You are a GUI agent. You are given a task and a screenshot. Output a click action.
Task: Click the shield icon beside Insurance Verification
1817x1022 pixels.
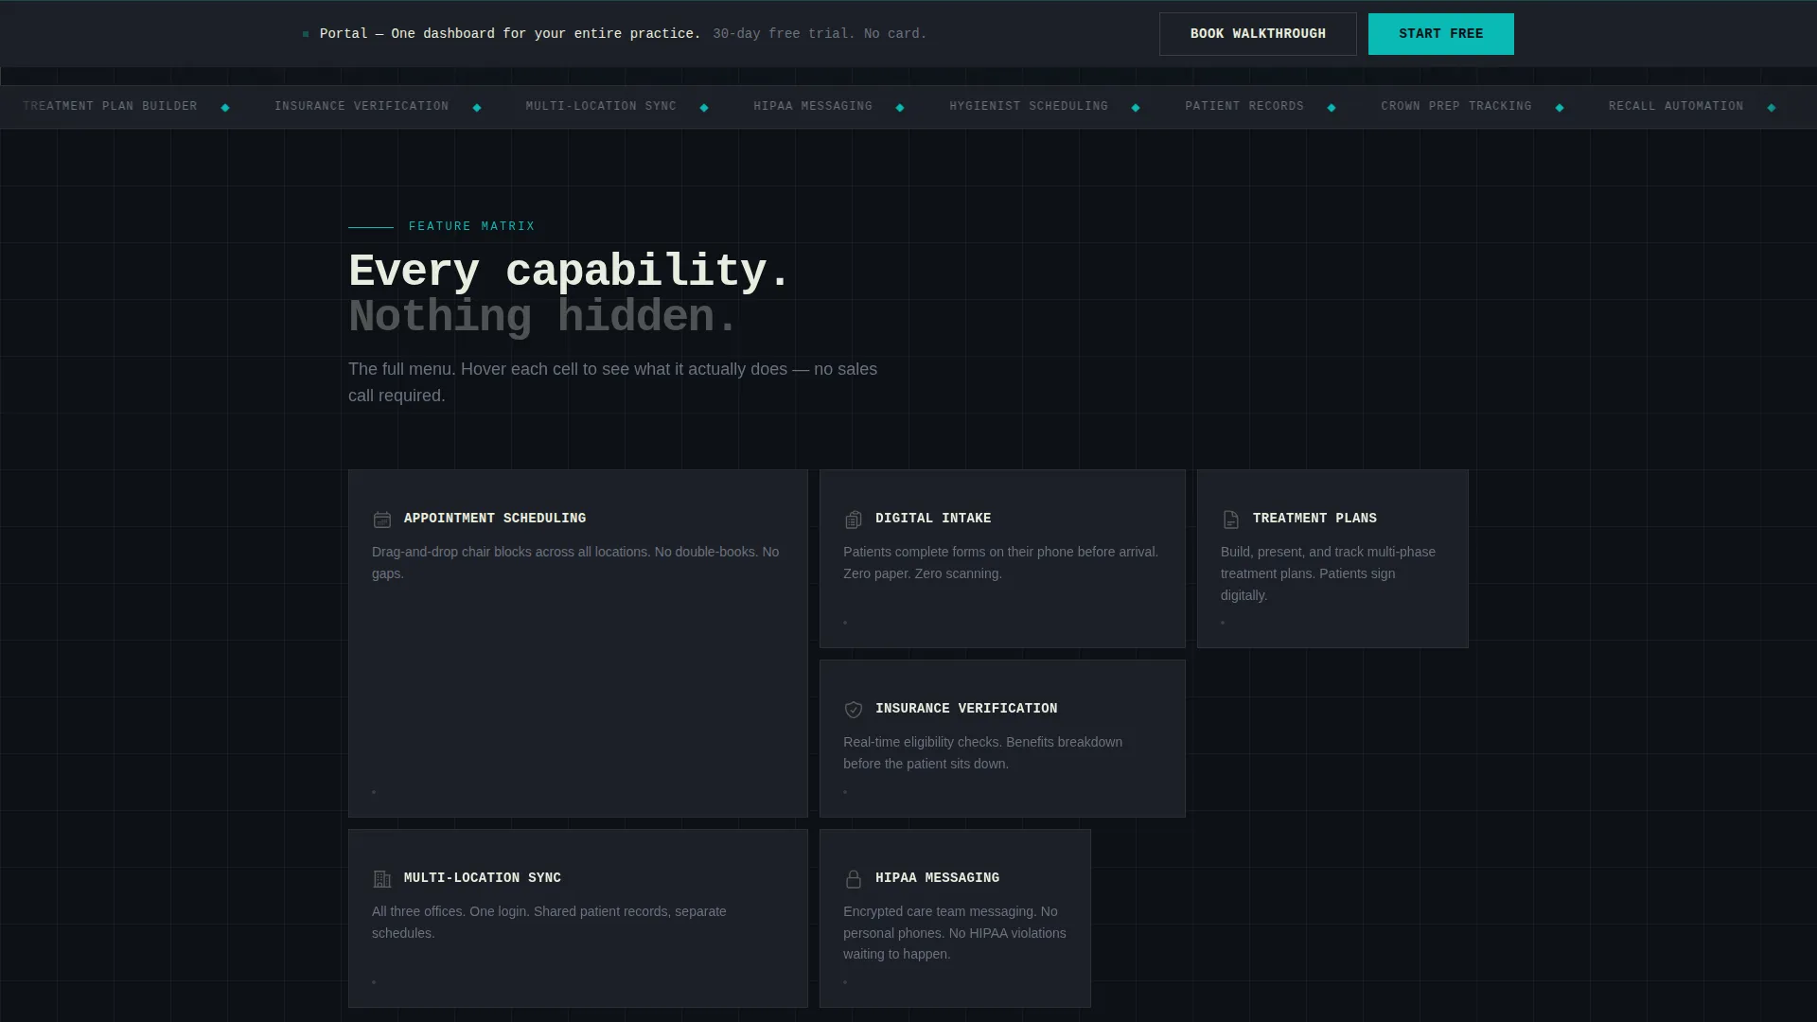tap(854, 710)
